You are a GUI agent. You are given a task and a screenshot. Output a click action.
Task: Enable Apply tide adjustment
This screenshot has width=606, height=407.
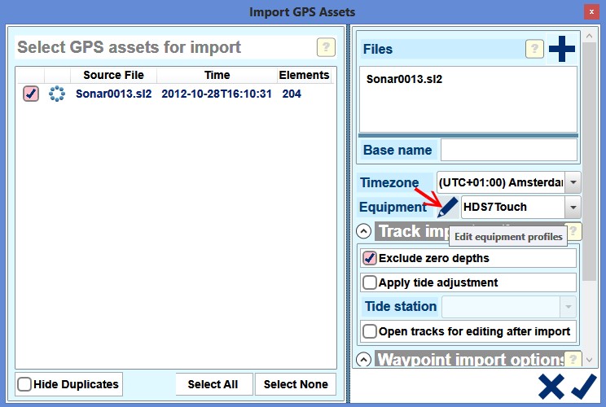pos(370,282)
